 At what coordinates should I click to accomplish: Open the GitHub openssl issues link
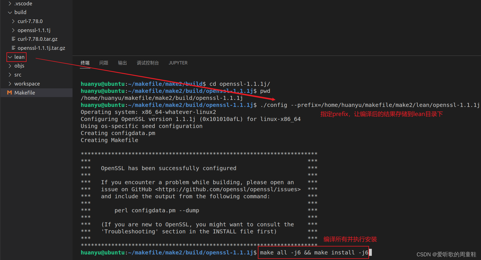(x=228, y=189)
